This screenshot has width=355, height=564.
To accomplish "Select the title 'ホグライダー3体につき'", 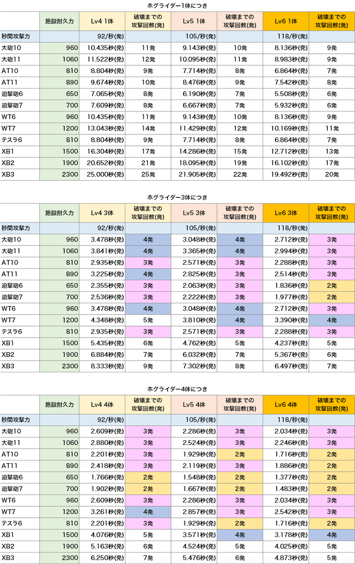I will 177,197.
